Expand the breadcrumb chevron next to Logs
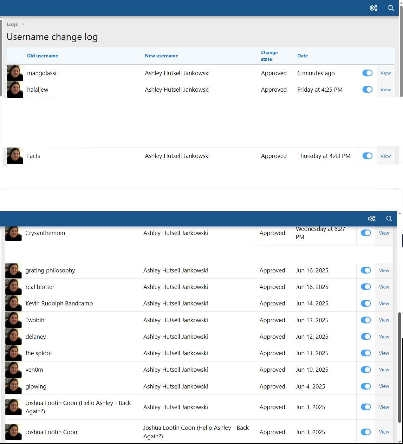This screenshot has width=403, height=444. [23, 24]
